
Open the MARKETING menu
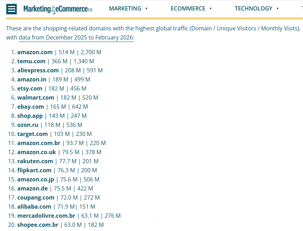(x=125, y=8)
